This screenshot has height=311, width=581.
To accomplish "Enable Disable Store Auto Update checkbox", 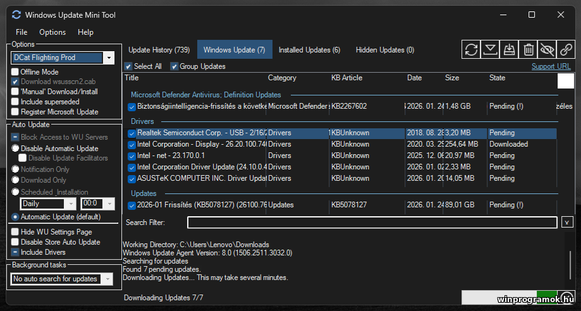I will pyautogui.click(x=15, y=241).
